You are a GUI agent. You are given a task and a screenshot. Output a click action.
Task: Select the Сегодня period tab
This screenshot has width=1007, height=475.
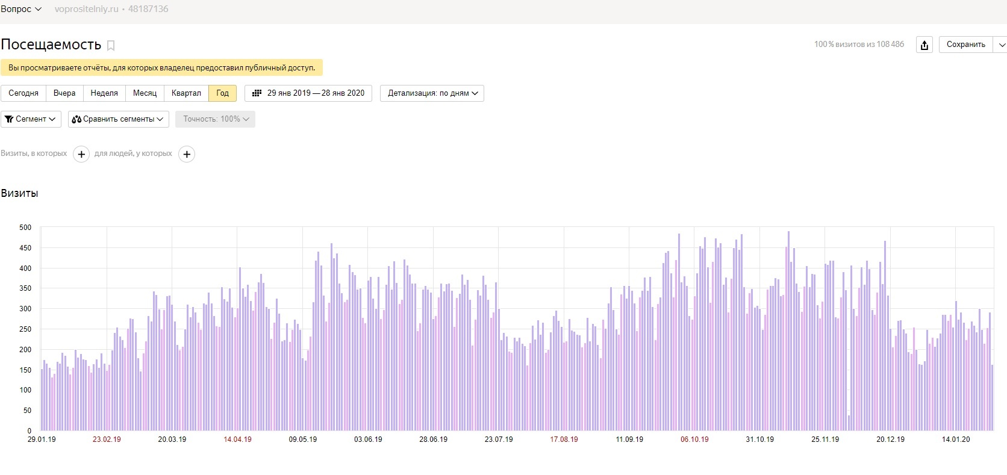[x=23, y=93]
